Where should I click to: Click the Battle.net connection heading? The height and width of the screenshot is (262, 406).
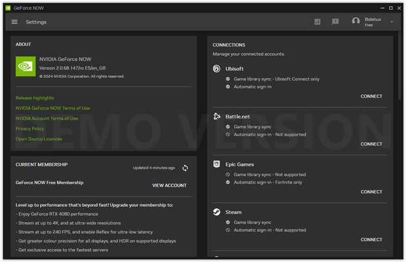coord(237,117)
